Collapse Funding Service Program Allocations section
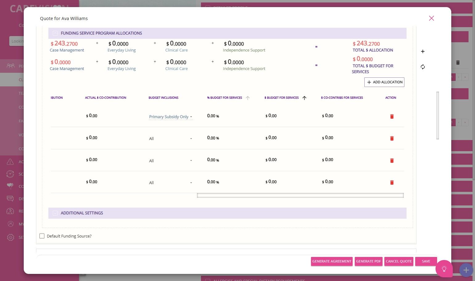The image size is (475, 281). (x=55, y=33)
